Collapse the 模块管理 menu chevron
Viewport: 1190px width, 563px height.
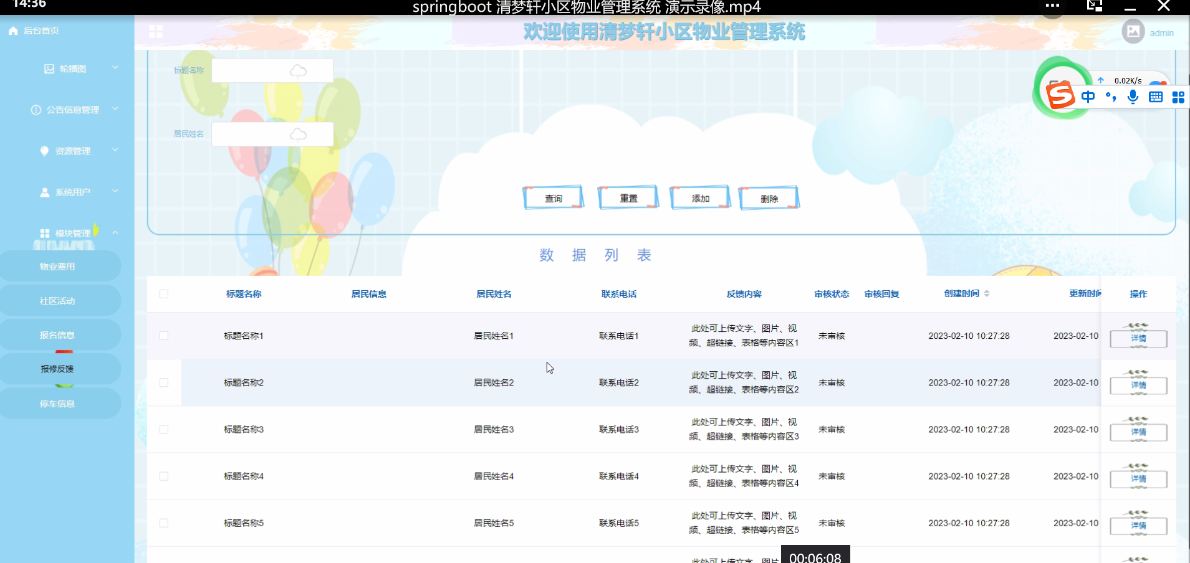click(x=115, y=232)
